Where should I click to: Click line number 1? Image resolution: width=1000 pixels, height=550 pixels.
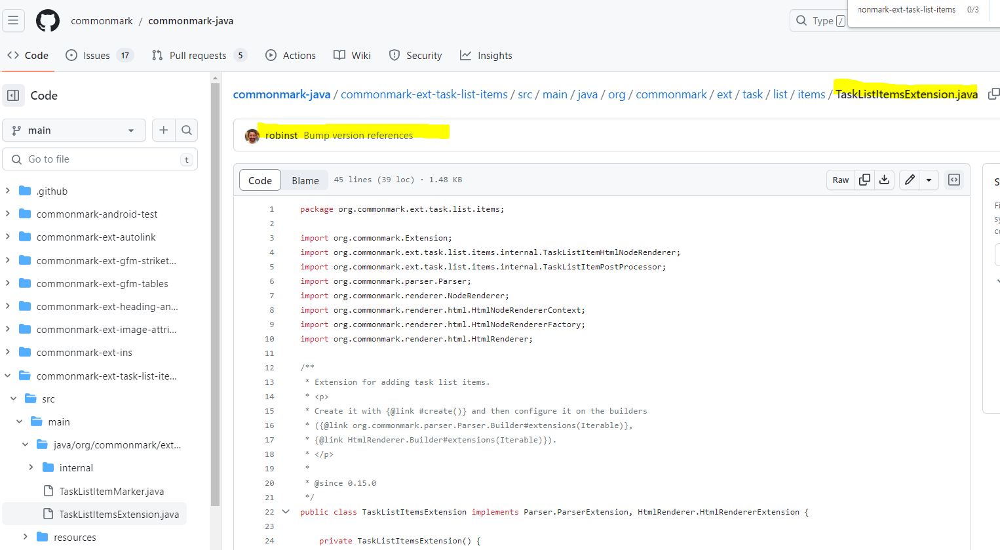pyautogui.click(x=271, y=209)
